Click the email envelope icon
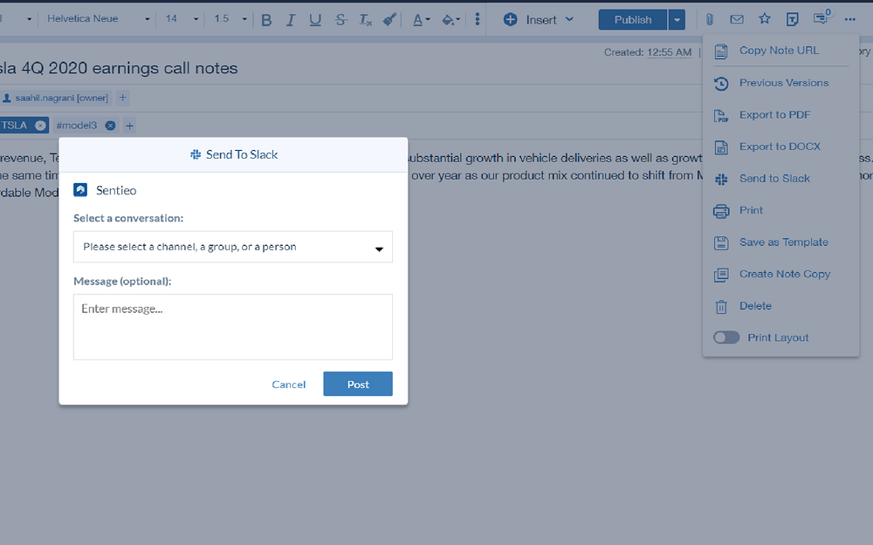The width and height of the screenshot is (873, 545). pos(737,19)
